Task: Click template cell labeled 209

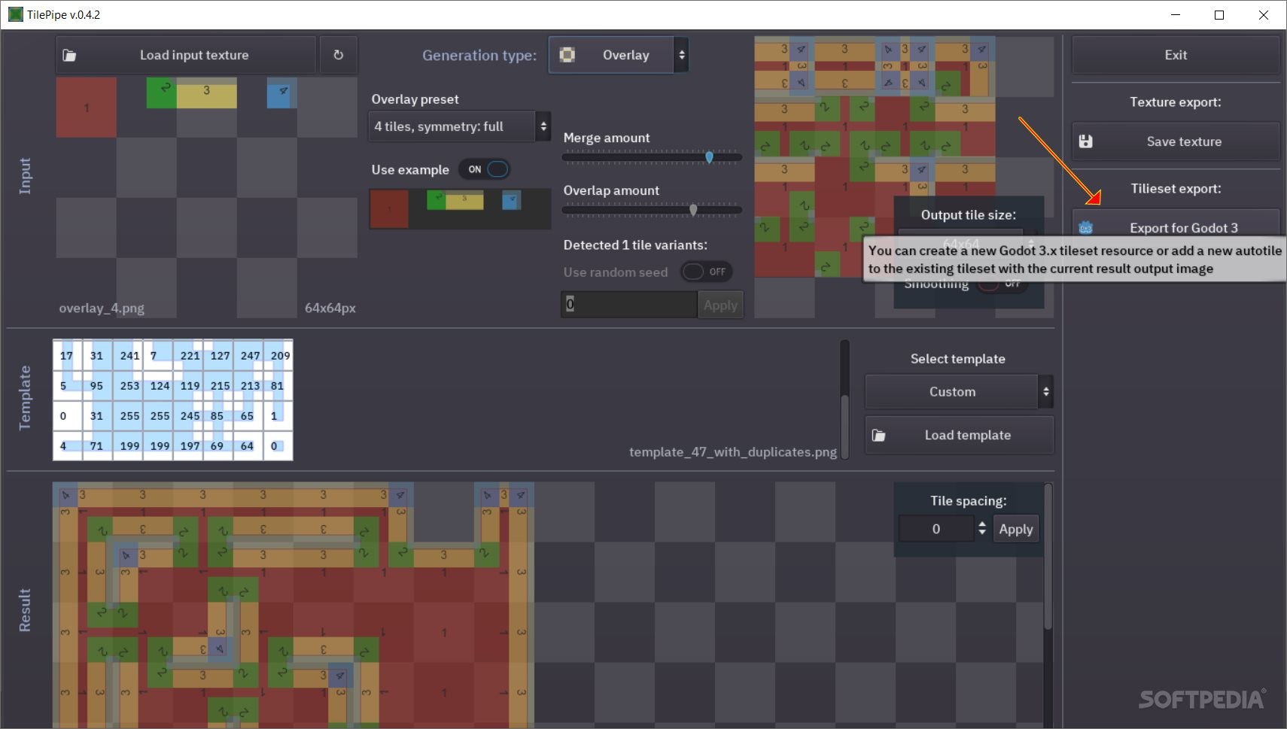Action: pos(280,355)
